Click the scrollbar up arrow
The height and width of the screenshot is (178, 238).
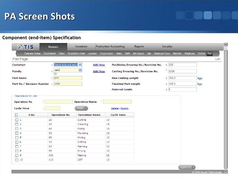(x=226, y=44)
